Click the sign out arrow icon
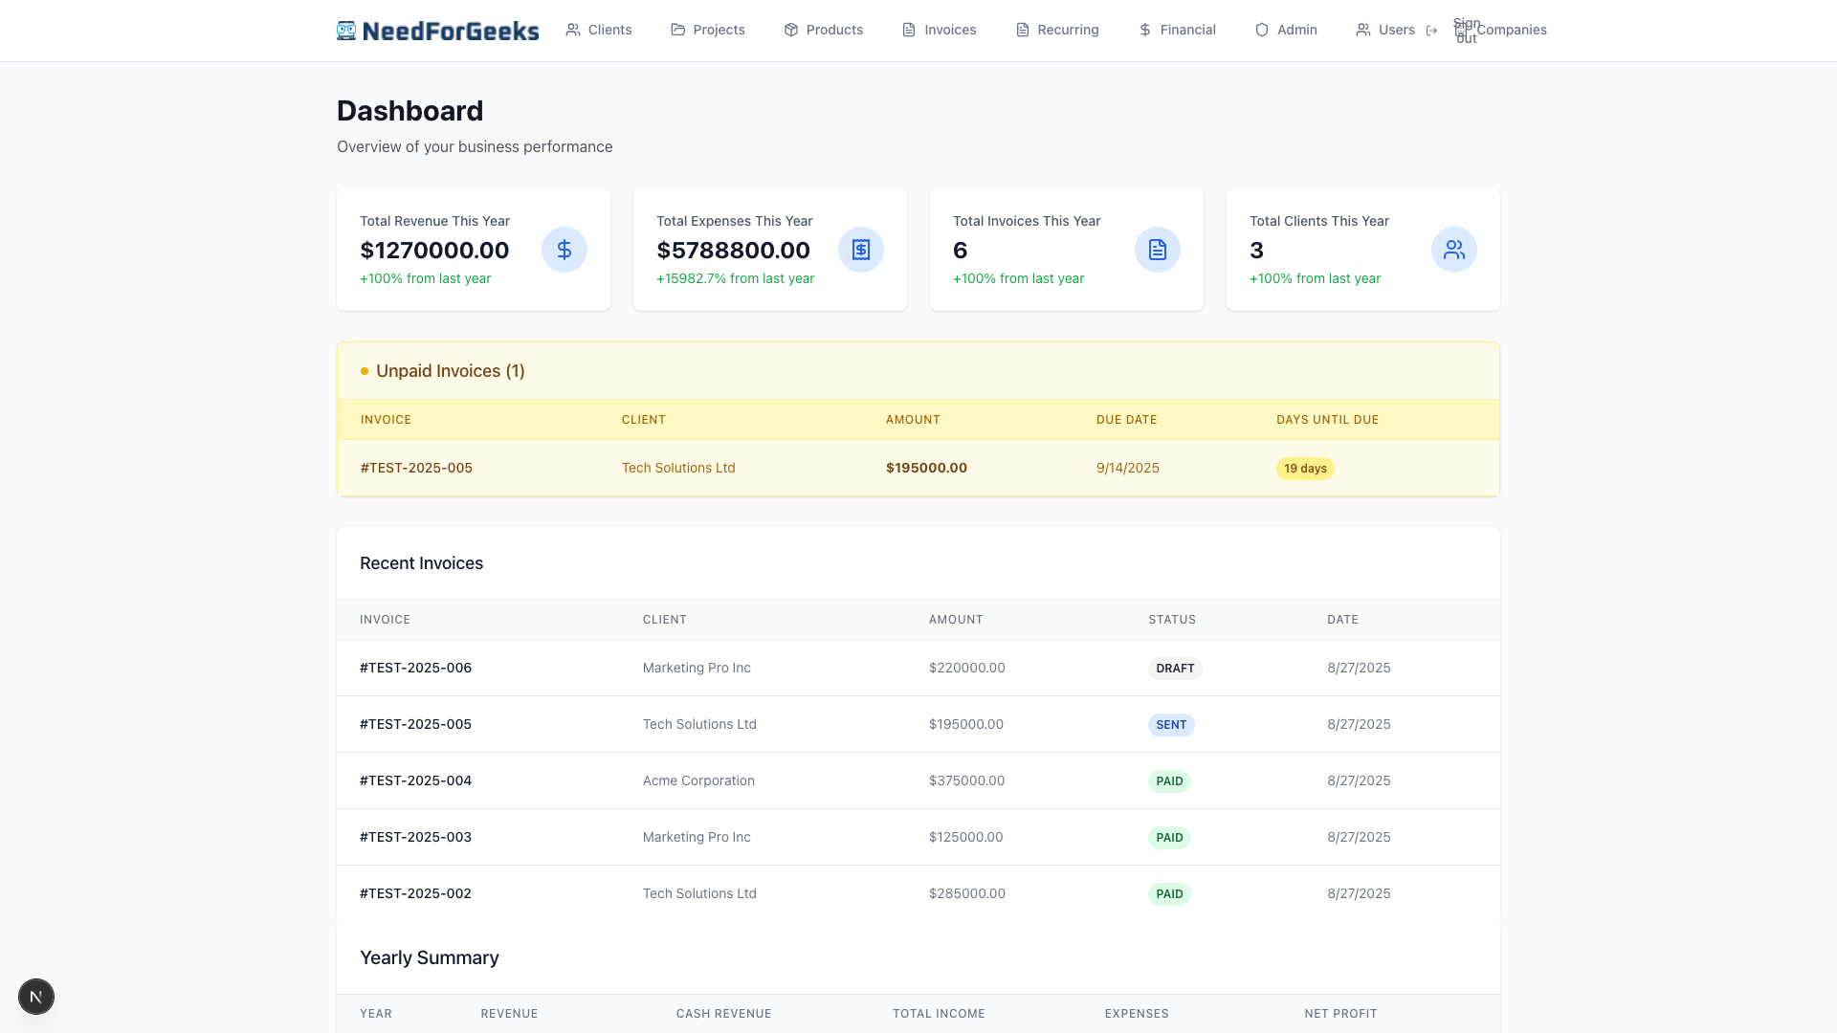The height and width of the screenshot is (1033, 1837). coord(1432,30)
